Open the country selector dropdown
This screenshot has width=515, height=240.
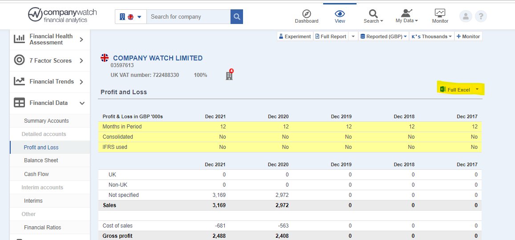click(x=130, y=17)
